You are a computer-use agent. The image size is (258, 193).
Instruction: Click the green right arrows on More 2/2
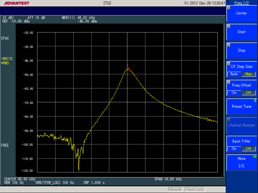coord(255,157)
